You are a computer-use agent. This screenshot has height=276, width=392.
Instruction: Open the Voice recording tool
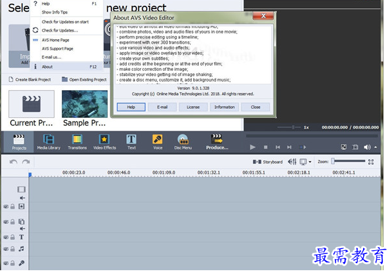point(158,142)
